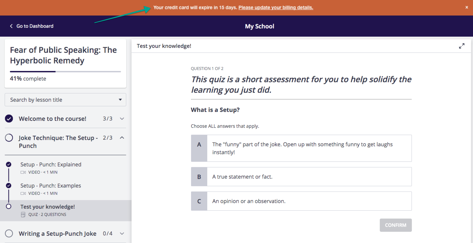Click the Joke Technique: The Setup - Punch title
The height and width of the screenshot is (243, 473).
(x=58, y=142)
